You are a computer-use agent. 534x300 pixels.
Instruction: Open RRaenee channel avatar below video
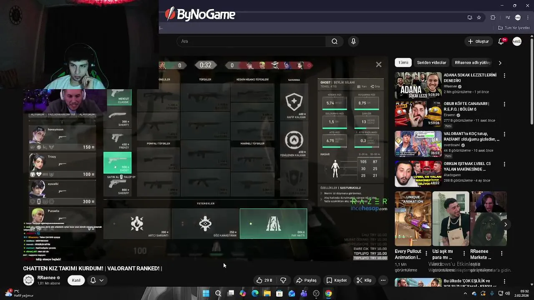click(28, 280)
